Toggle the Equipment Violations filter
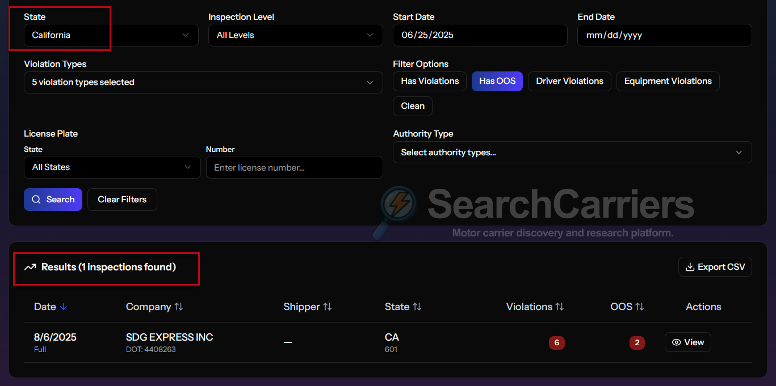776x386 pixels. (668, 81)
